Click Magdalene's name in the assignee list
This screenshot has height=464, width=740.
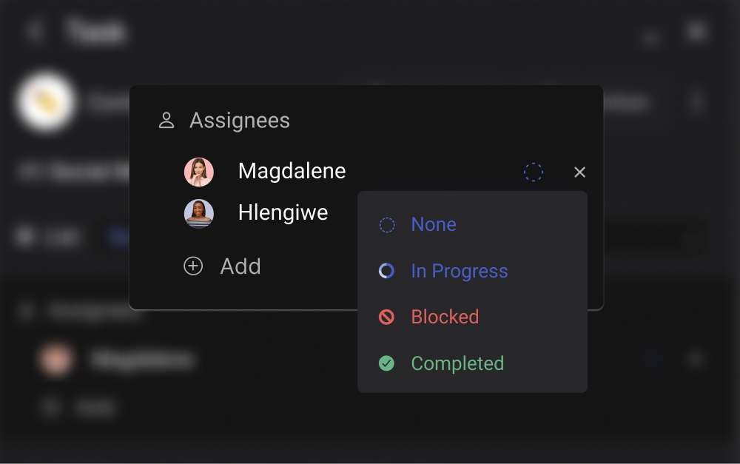tap(291, 171)
